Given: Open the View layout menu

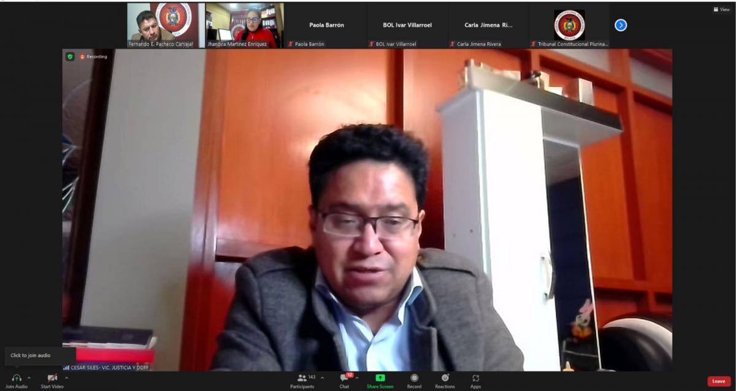Looking at the screenshot, I should click(721, 9).
